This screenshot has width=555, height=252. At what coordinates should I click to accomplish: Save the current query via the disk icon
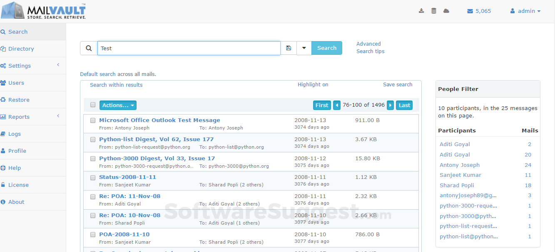(289, 48)
